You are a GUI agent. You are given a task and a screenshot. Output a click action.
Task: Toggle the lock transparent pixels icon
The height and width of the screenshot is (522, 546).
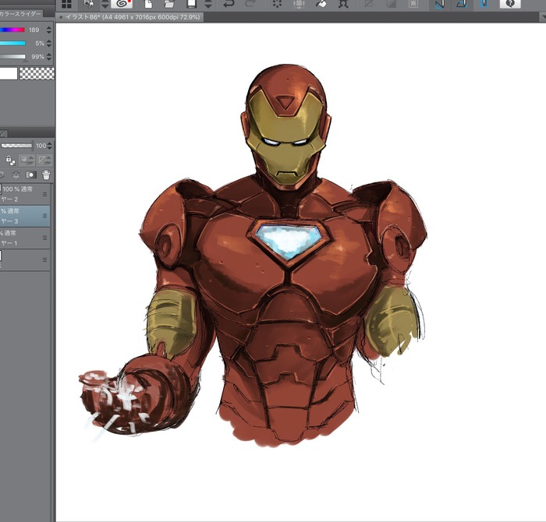pos(10,160)
